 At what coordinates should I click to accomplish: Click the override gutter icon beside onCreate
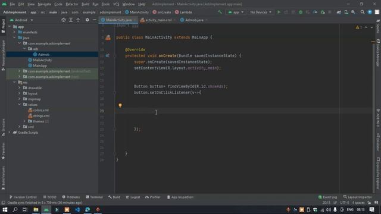(x=107, y=55)
